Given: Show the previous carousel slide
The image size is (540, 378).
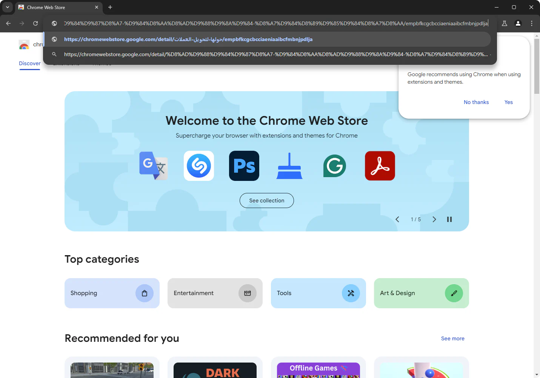Looking at the screenshot, I should (397, 219).
